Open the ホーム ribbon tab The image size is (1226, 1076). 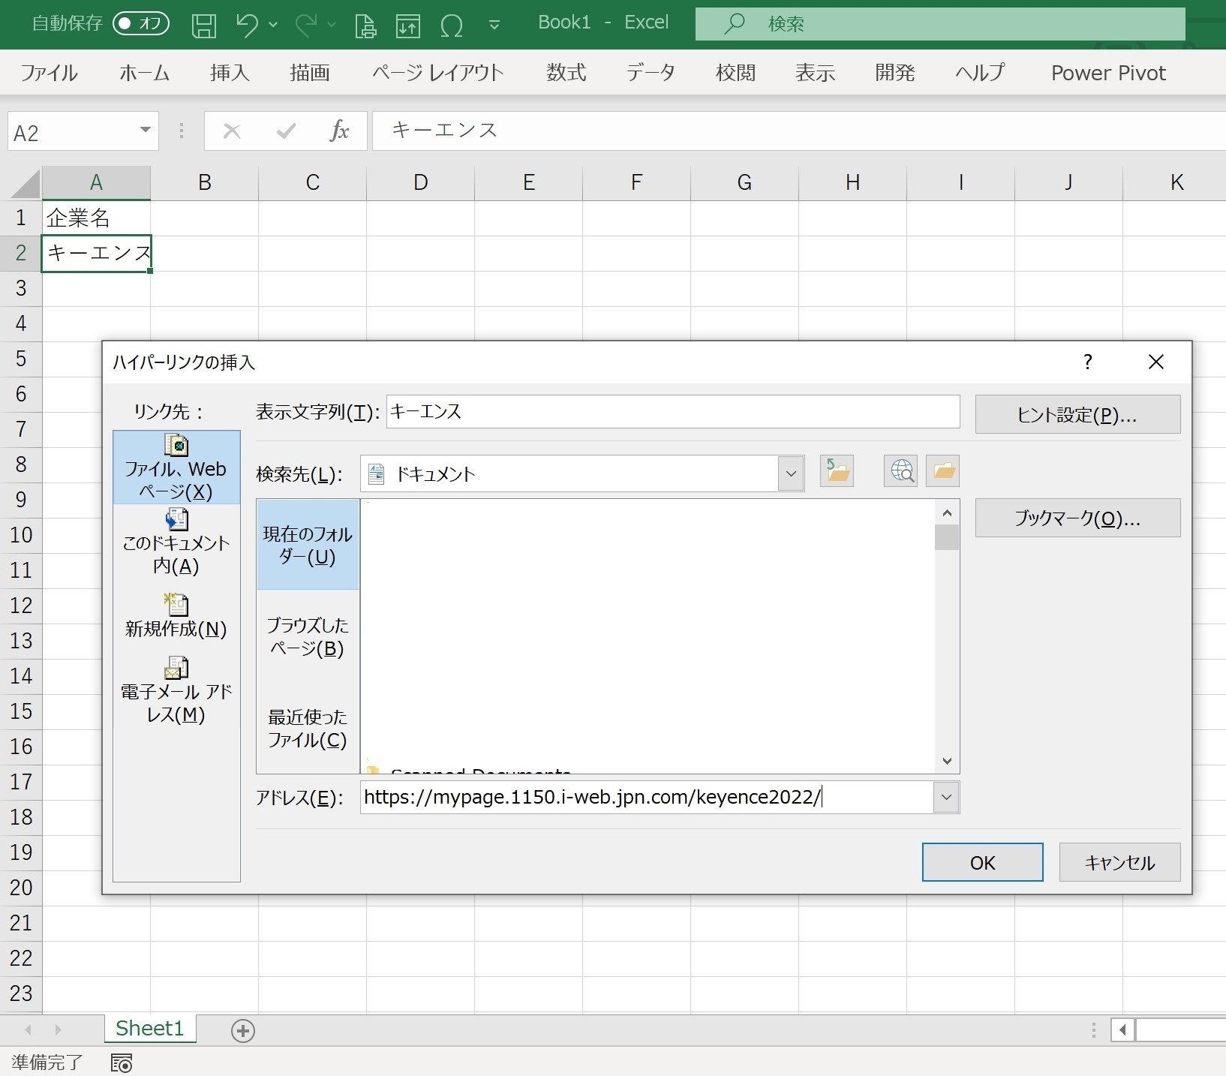click(144, 73)
